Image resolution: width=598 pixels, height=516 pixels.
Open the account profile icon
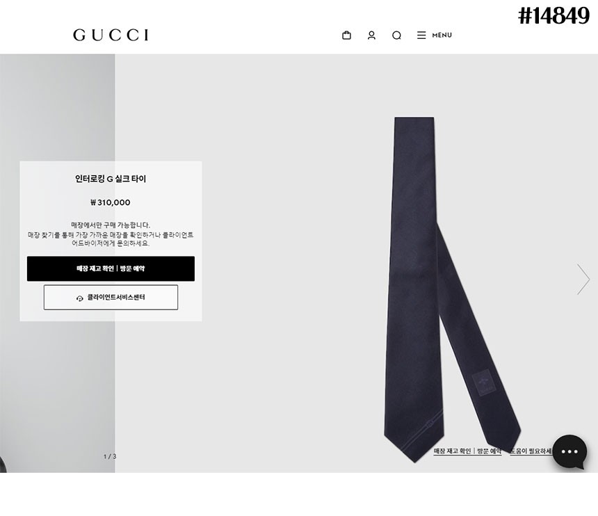[371, 35]
